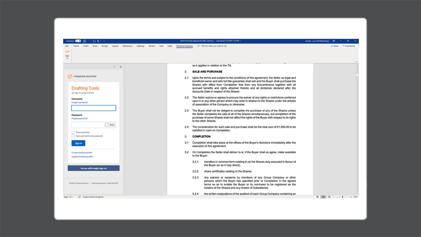Viewport: 421px width, 237px height.
Task: Expand the Customize Quick Access Toolbar dropdown
Action: [104, 41]
